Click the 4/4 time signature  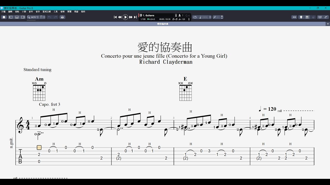(28, 125)
